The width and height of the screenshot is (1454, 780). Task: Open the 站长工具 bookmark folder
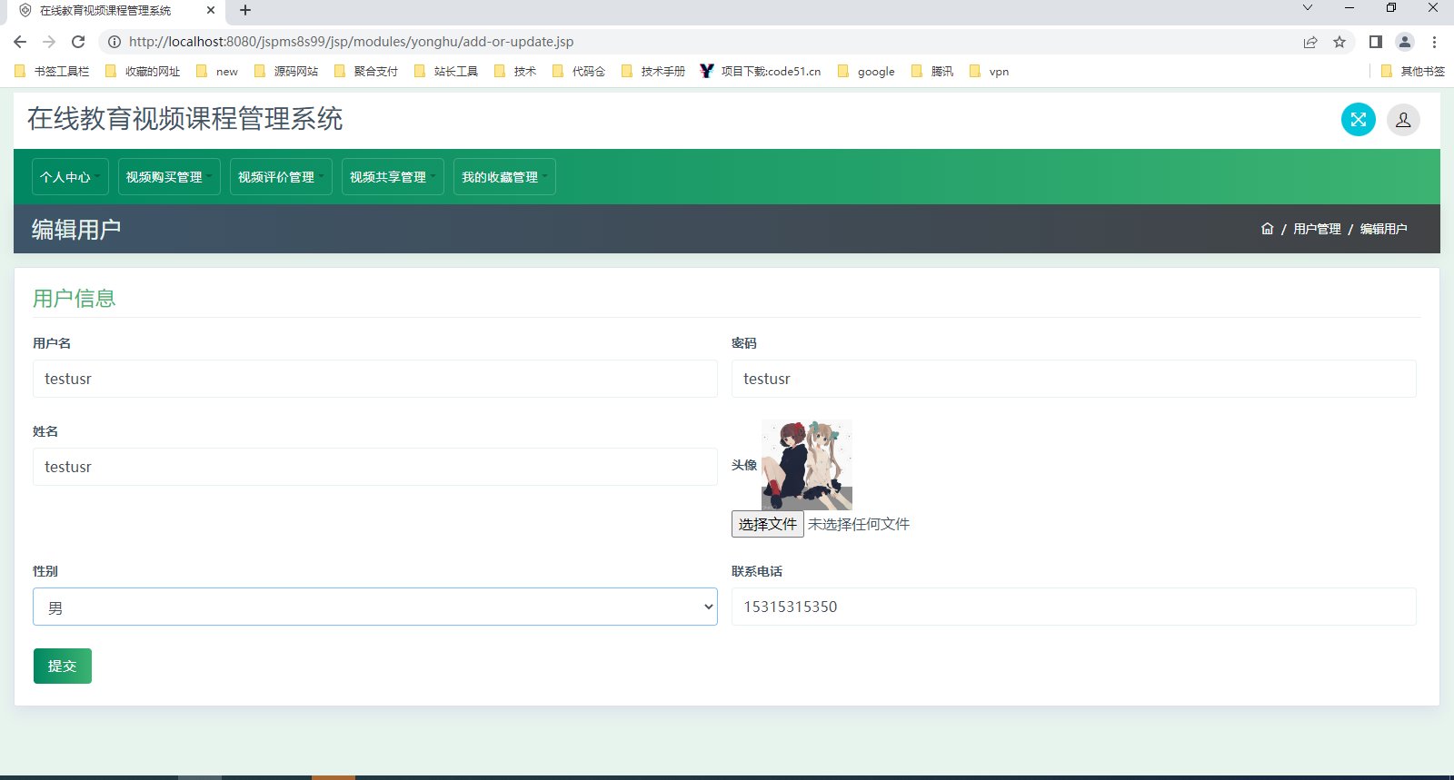(x=446, y=71)
